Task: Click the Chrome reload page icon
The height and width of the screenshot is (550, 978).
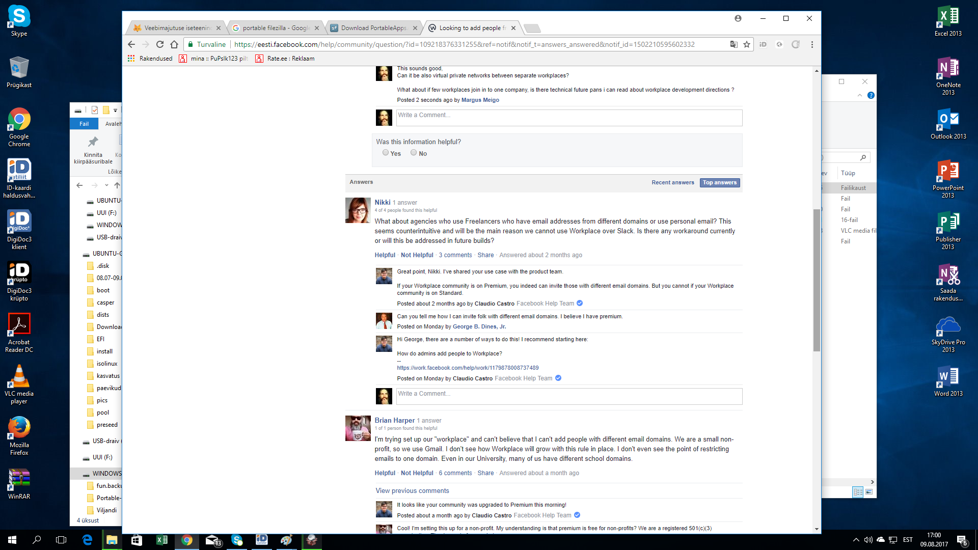Action: (160, 44)
